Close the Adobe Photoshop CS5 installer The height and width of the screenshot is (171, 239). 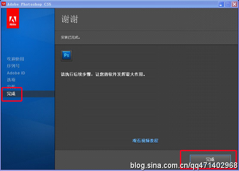(x=234, y=4)
